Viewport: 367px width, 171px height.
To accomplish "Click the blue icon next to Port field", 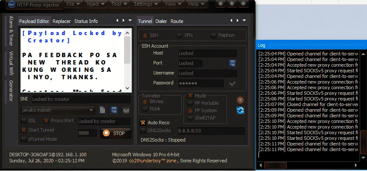I will [233, 63].
